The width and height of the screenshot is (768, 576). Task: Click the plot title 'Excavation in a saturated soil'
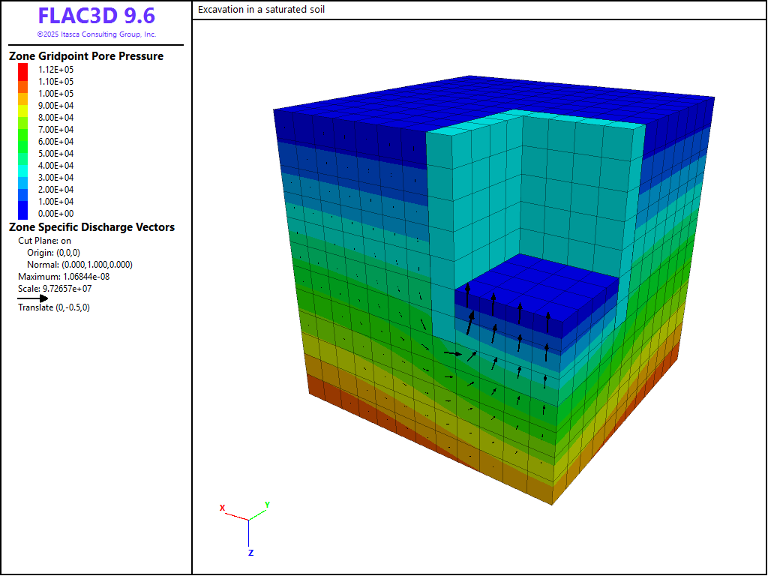coord(261,10)
